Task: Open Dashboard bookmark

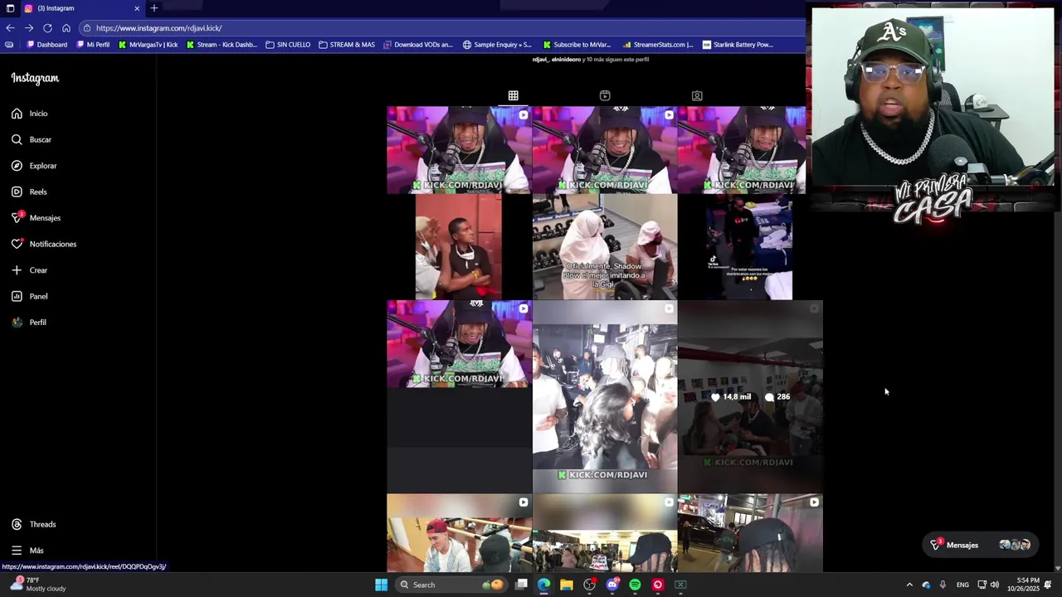Action: coord(47,45)
